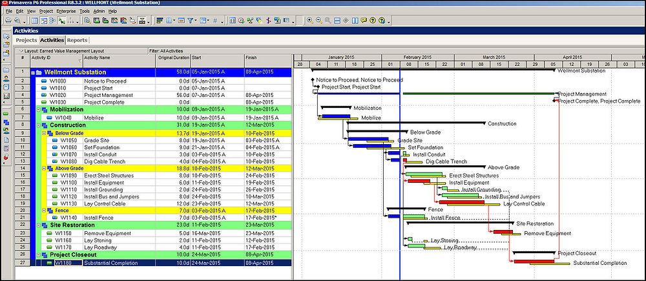Open the Edit menu
Screen dimensions: 646x281
[19, 11]
